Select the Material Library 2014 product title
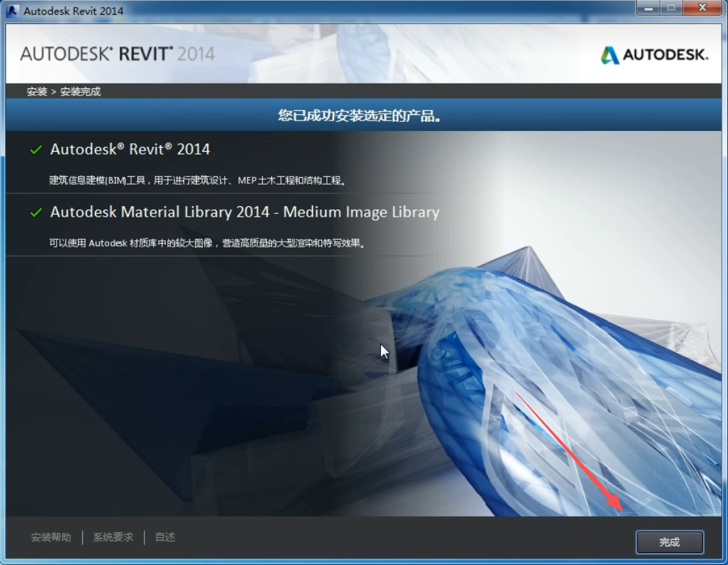 click(x=245, y=212)
